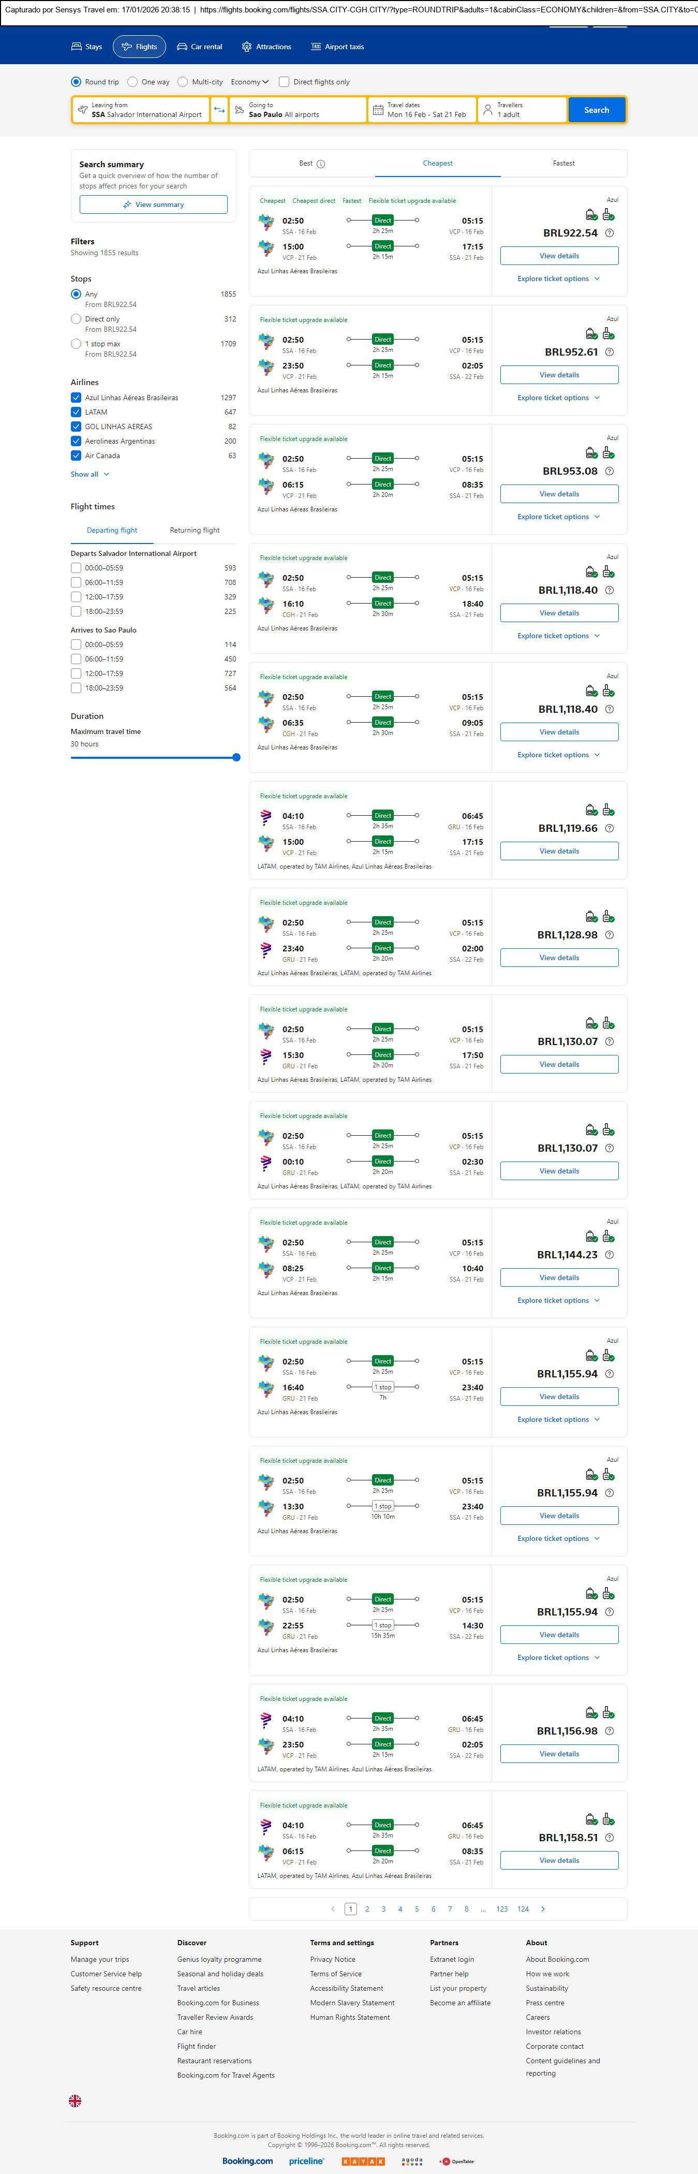Open the Economy cabin class dropdown

[x=250, y=82]
